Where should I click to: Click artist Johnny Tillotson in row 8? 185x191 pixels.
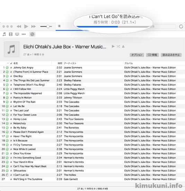pos(73,98)
